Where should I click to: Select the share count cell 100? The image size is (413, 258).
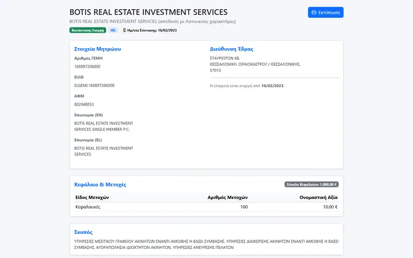pyautogui.click(x=244, y=207)
